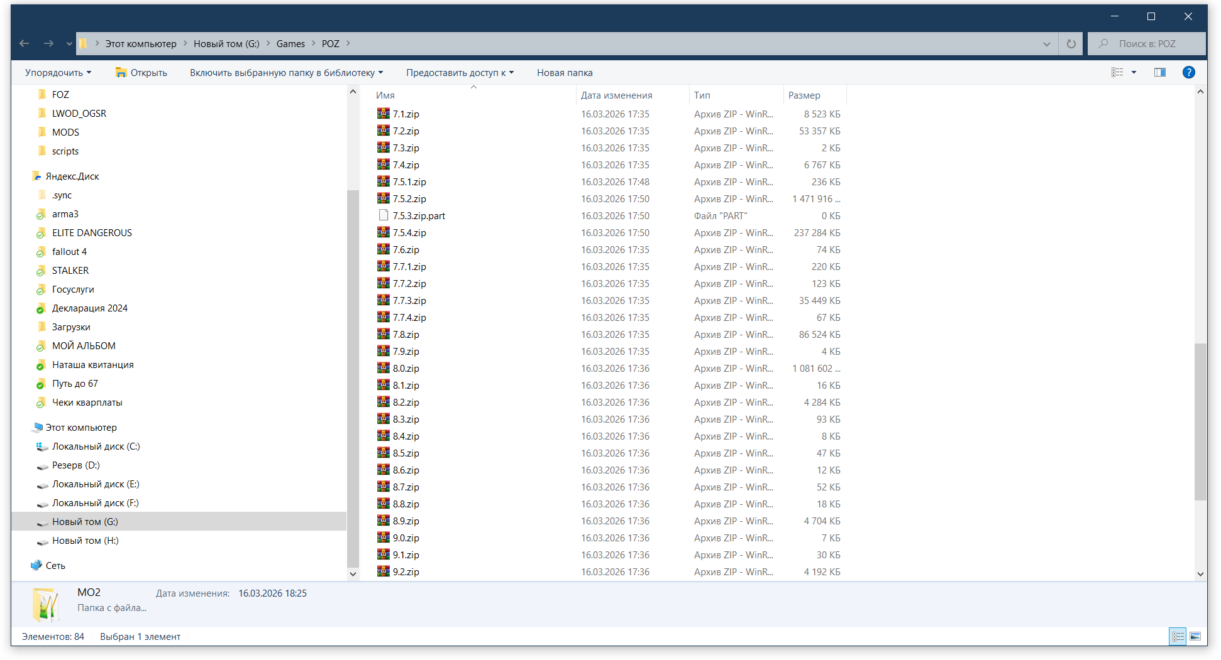Select 'Этот компьютер' in address breadcrumb
Screen dimensions: 1221x660
(141, 44)
